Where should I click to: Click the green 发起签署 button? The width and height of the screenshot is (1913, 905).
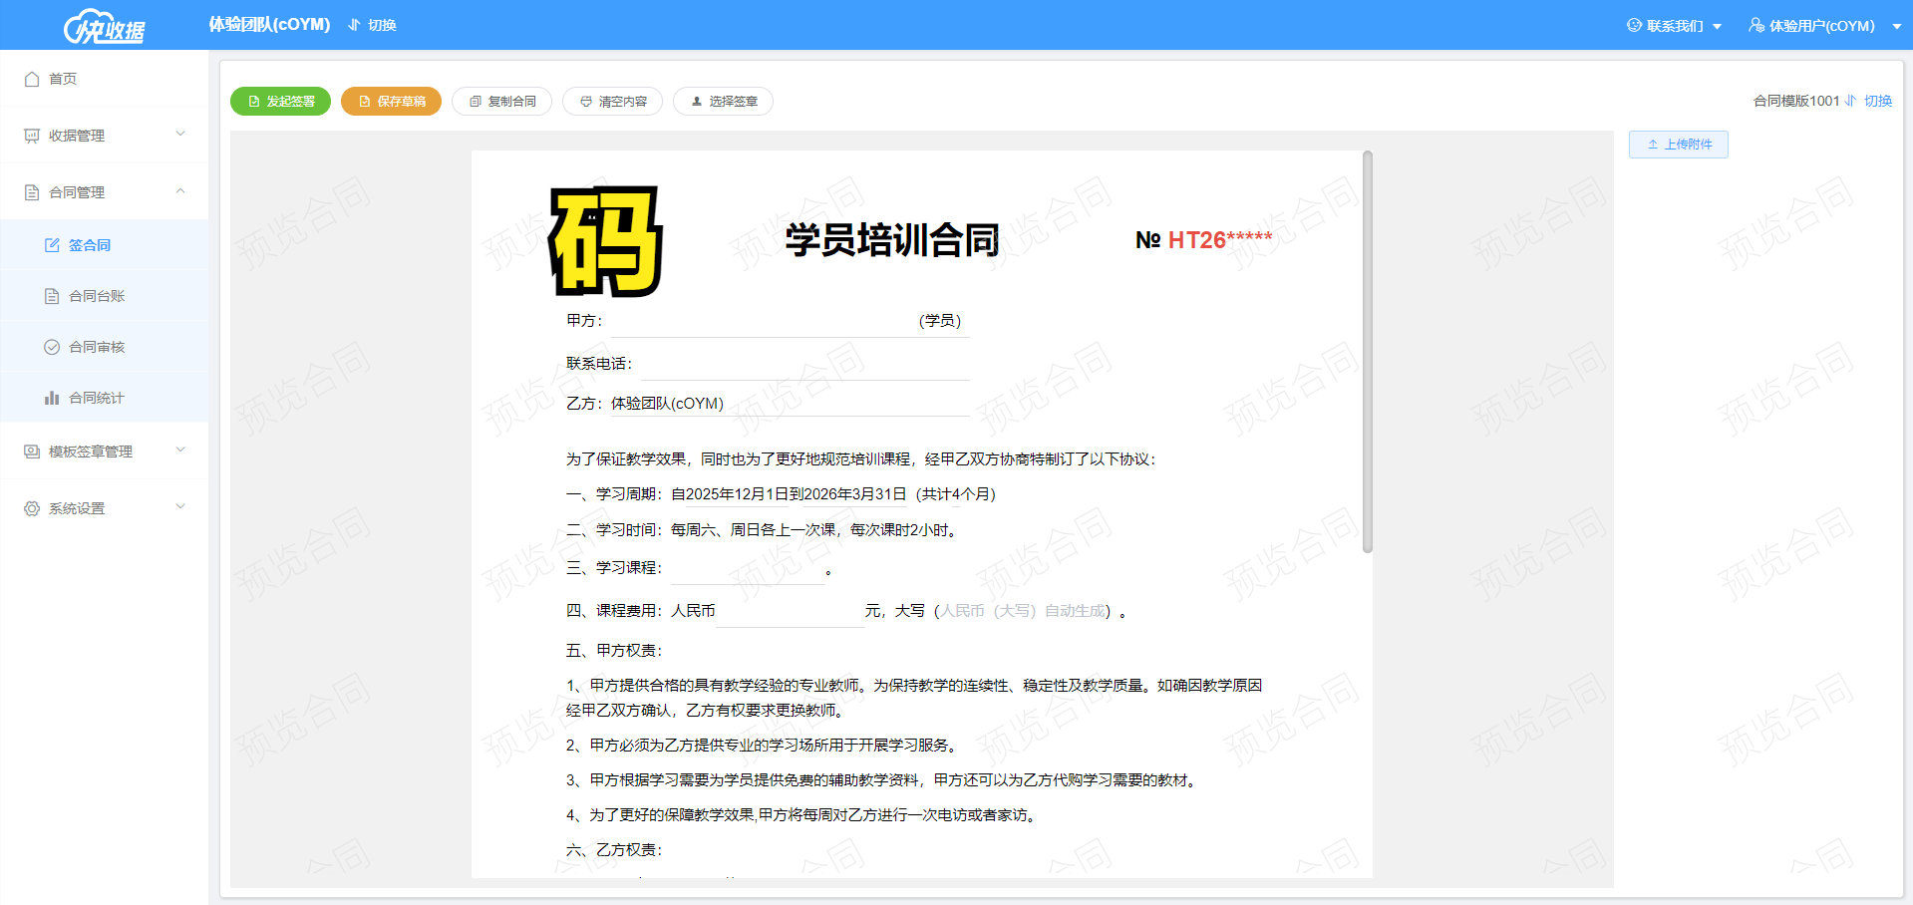(x=280, y=102)
